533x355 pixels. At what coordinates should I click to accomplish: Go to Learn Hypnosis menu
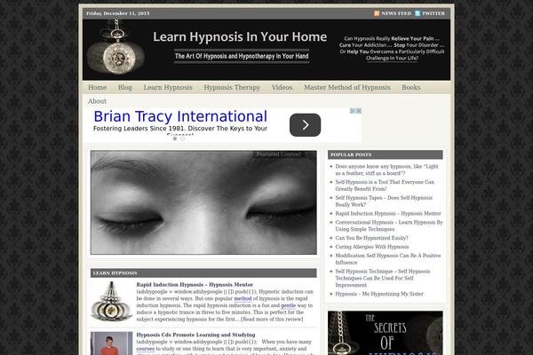click(168, 88)
